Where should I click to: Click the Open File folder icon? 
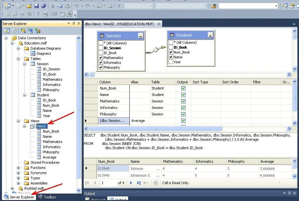[x=29, y=6]
